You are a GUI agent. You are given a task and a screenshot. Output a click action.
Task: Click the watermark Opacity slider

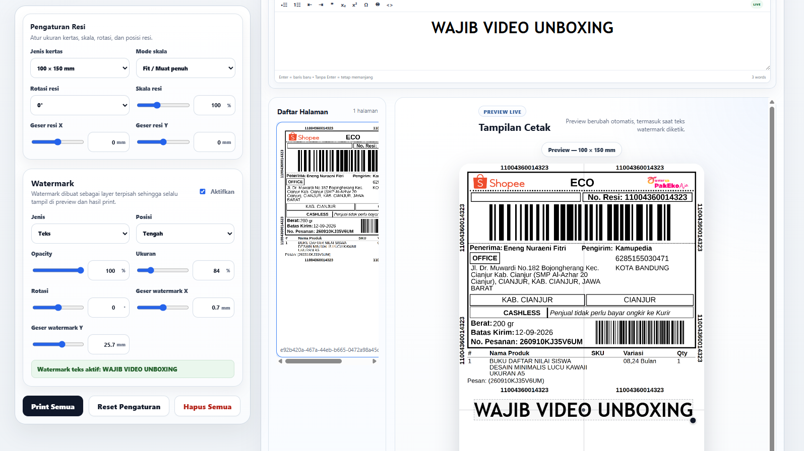coord(58,270)
